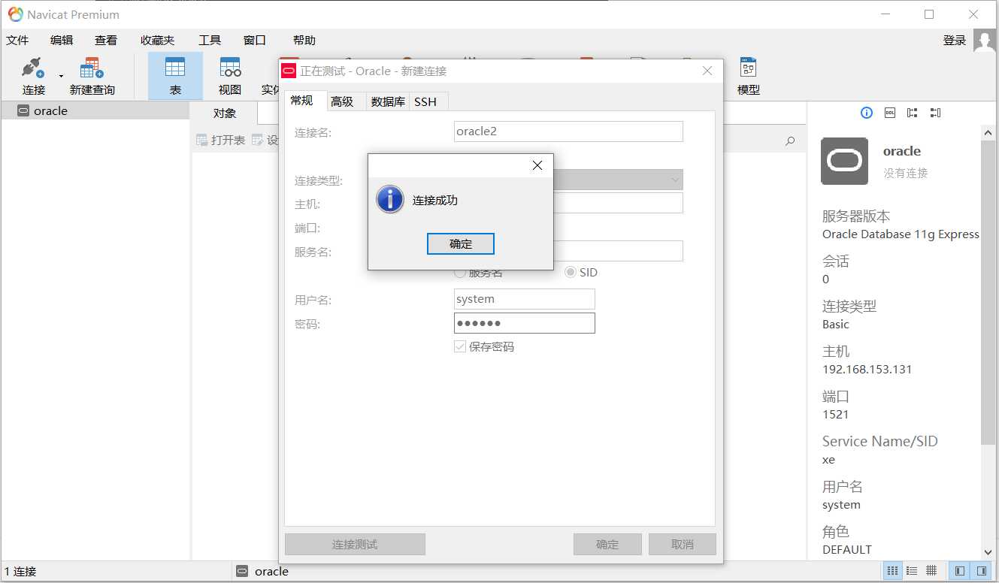Close the 新建连接 dialog window
This screenshot has width=999, height=583.
[707, 71]
